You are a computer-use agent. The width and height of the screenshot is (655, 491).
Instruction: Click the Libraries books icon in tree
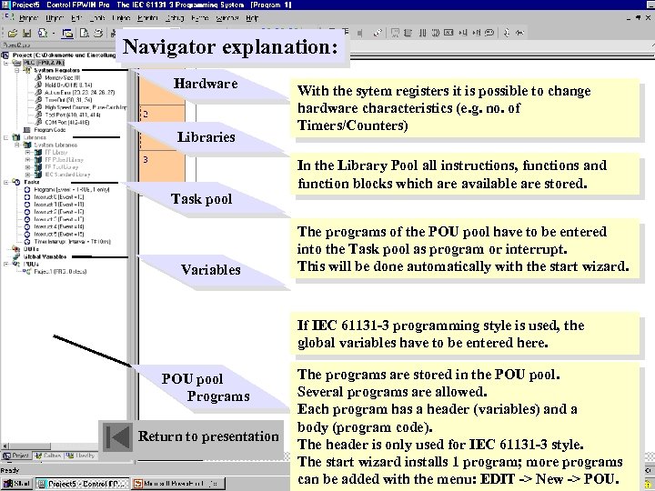pos(16,137)
